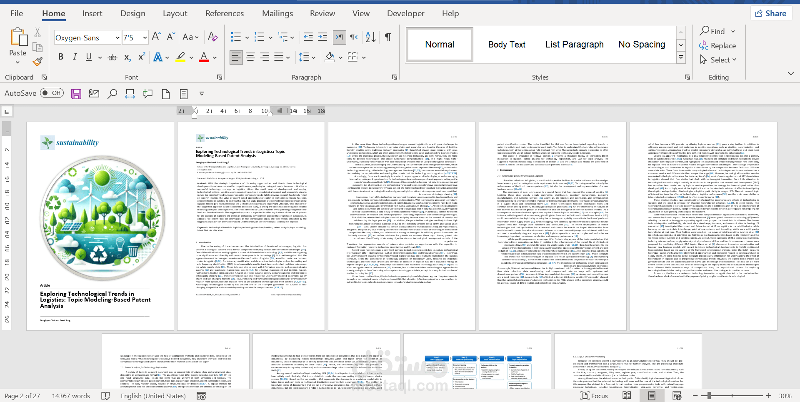This screenshot has width=800, height=402.
Task: Expand bullets list dropdown arrow
Action: pos(247,37)
